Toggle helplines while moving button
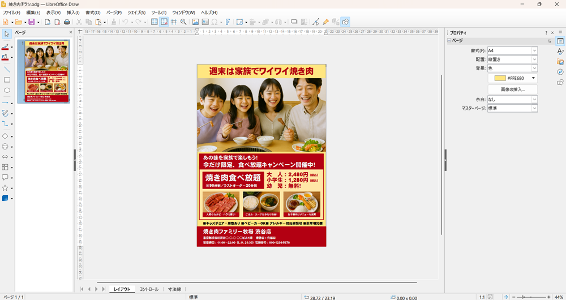The height and width of the screenshot is (300, 566). pyautogui.click(x=174, y=22)
